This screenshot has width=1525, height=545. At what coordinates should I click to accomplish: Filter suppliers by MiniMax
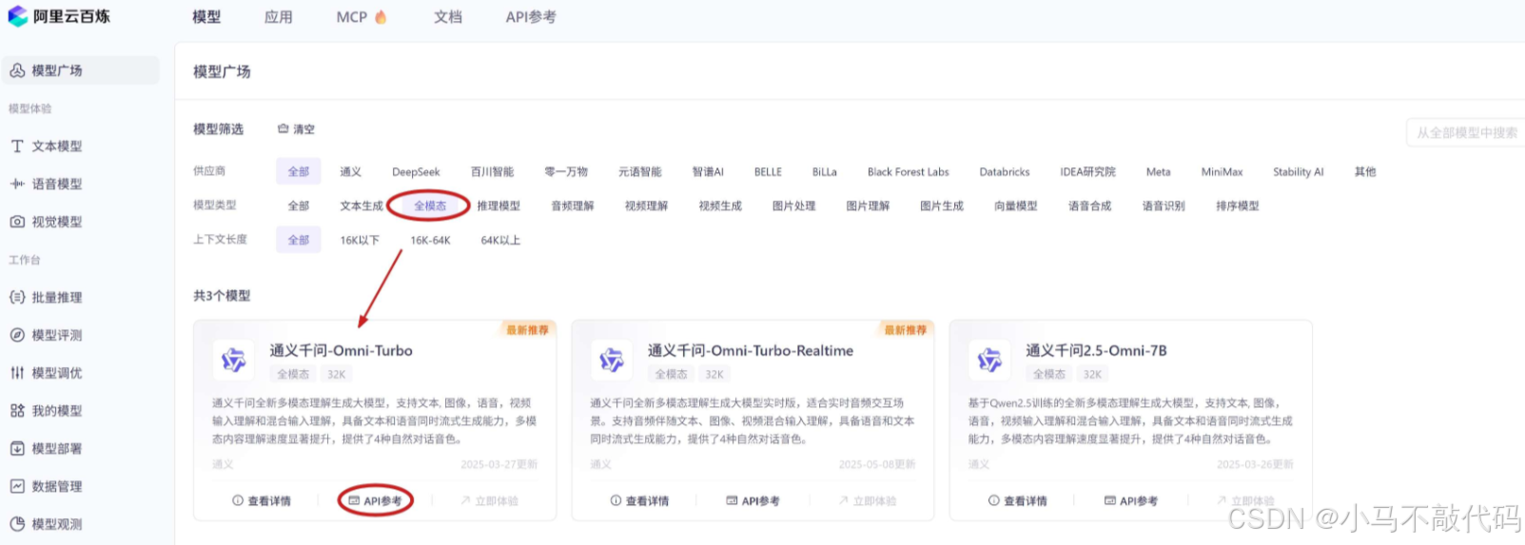tap(1222, 172)
